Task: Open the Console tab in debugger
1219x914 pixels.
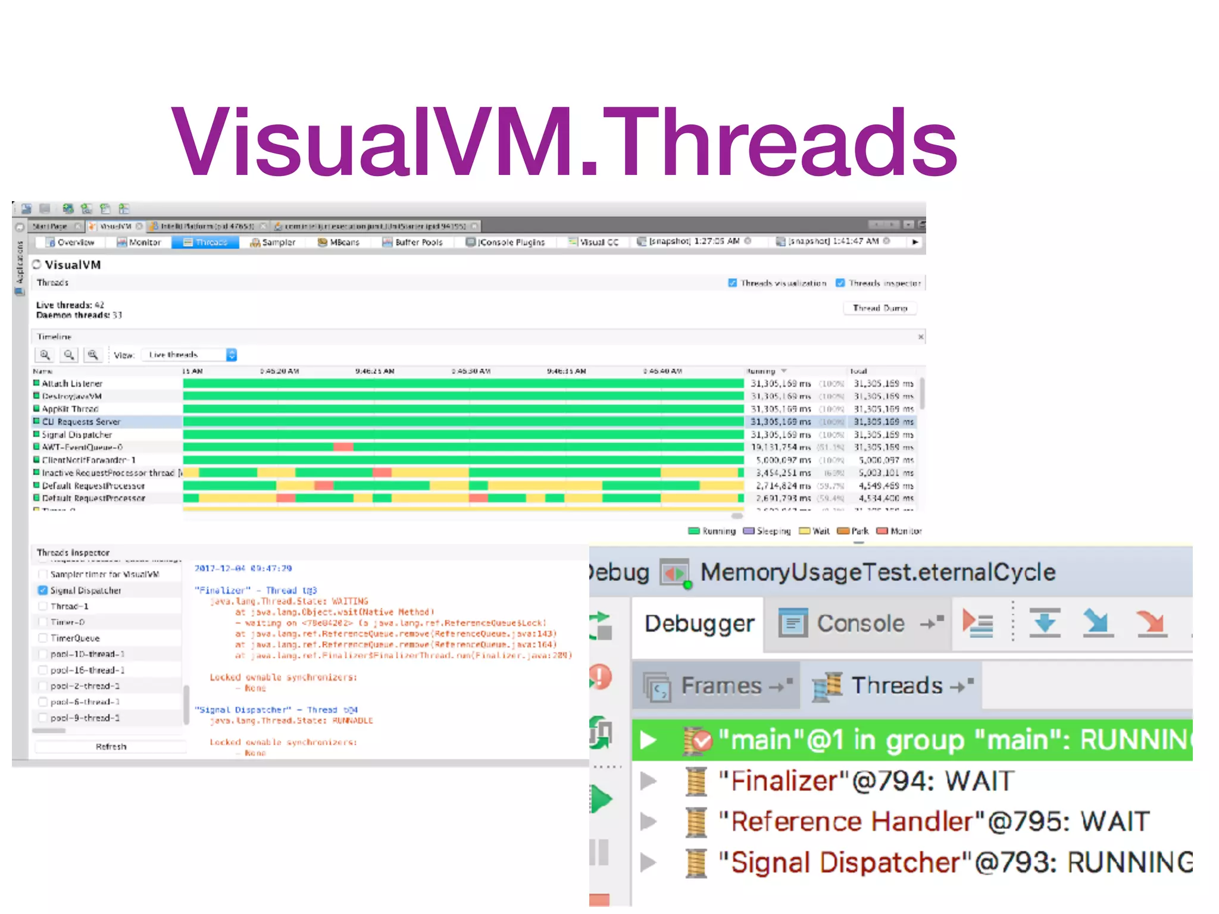Action: click(859, 623)
